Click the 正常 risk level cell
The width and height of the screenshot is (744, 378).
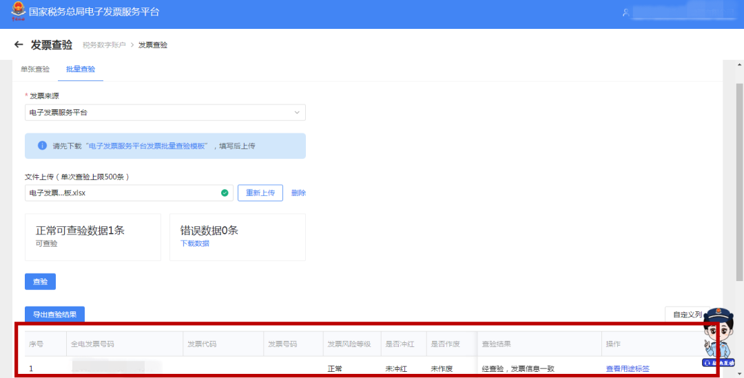pyautogui.click(x=335, y=368)
